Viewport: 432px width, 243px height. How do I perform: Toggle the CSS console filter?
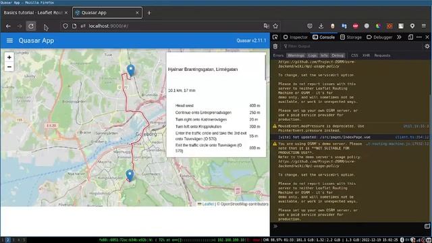pos(354,55)
